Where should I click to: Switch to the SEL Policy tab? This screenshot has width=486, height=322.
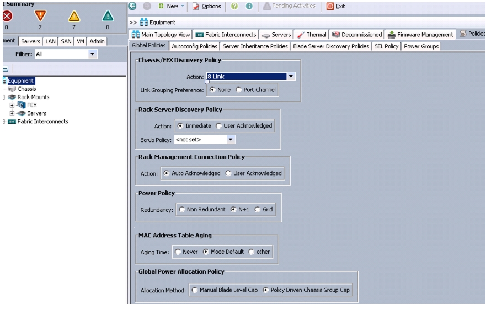[386, 46]
